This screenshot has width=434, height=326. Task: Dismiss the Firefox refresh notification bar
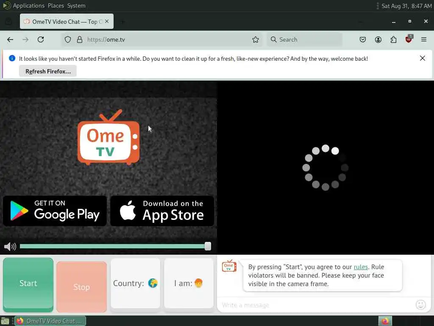(423, 58)
